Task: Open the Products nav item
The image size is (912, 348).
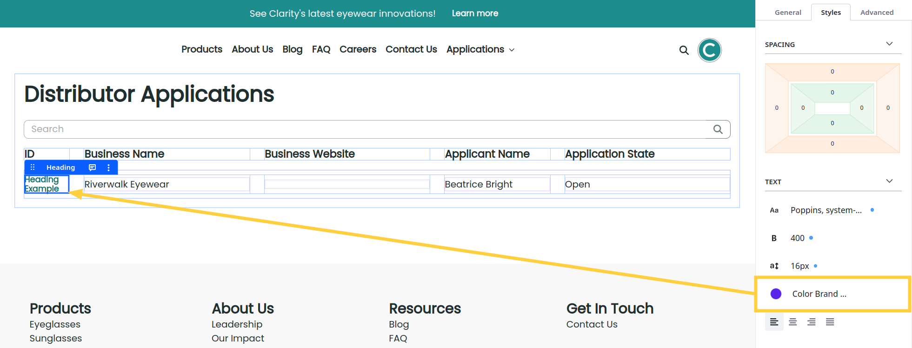Action: tap(202, 49)
